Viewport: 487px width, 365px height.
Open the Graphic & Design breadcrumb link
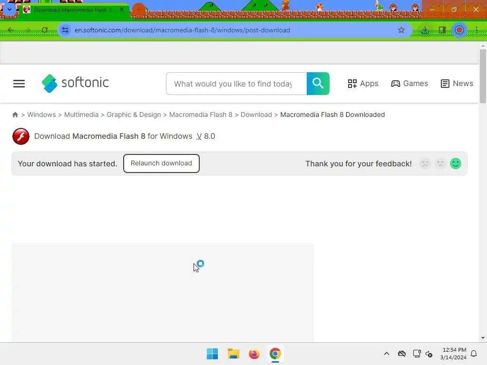tap(134, 115)
